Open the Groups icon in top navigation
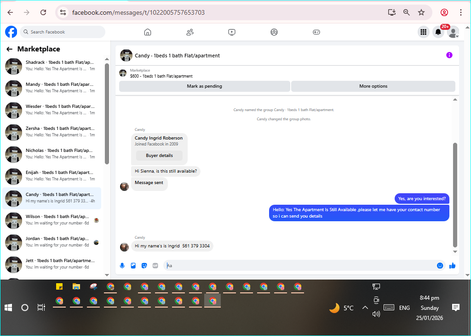Viewport: 471px width, 336px height. point(274,32)
